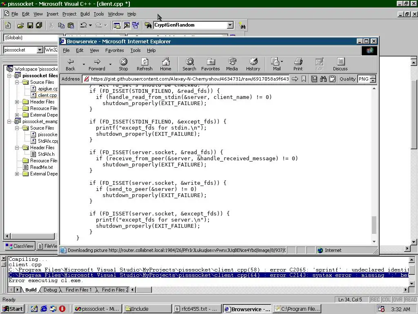Open the Undo history dropdown arrow
The image size is (418, 314).
pos(90,25)
